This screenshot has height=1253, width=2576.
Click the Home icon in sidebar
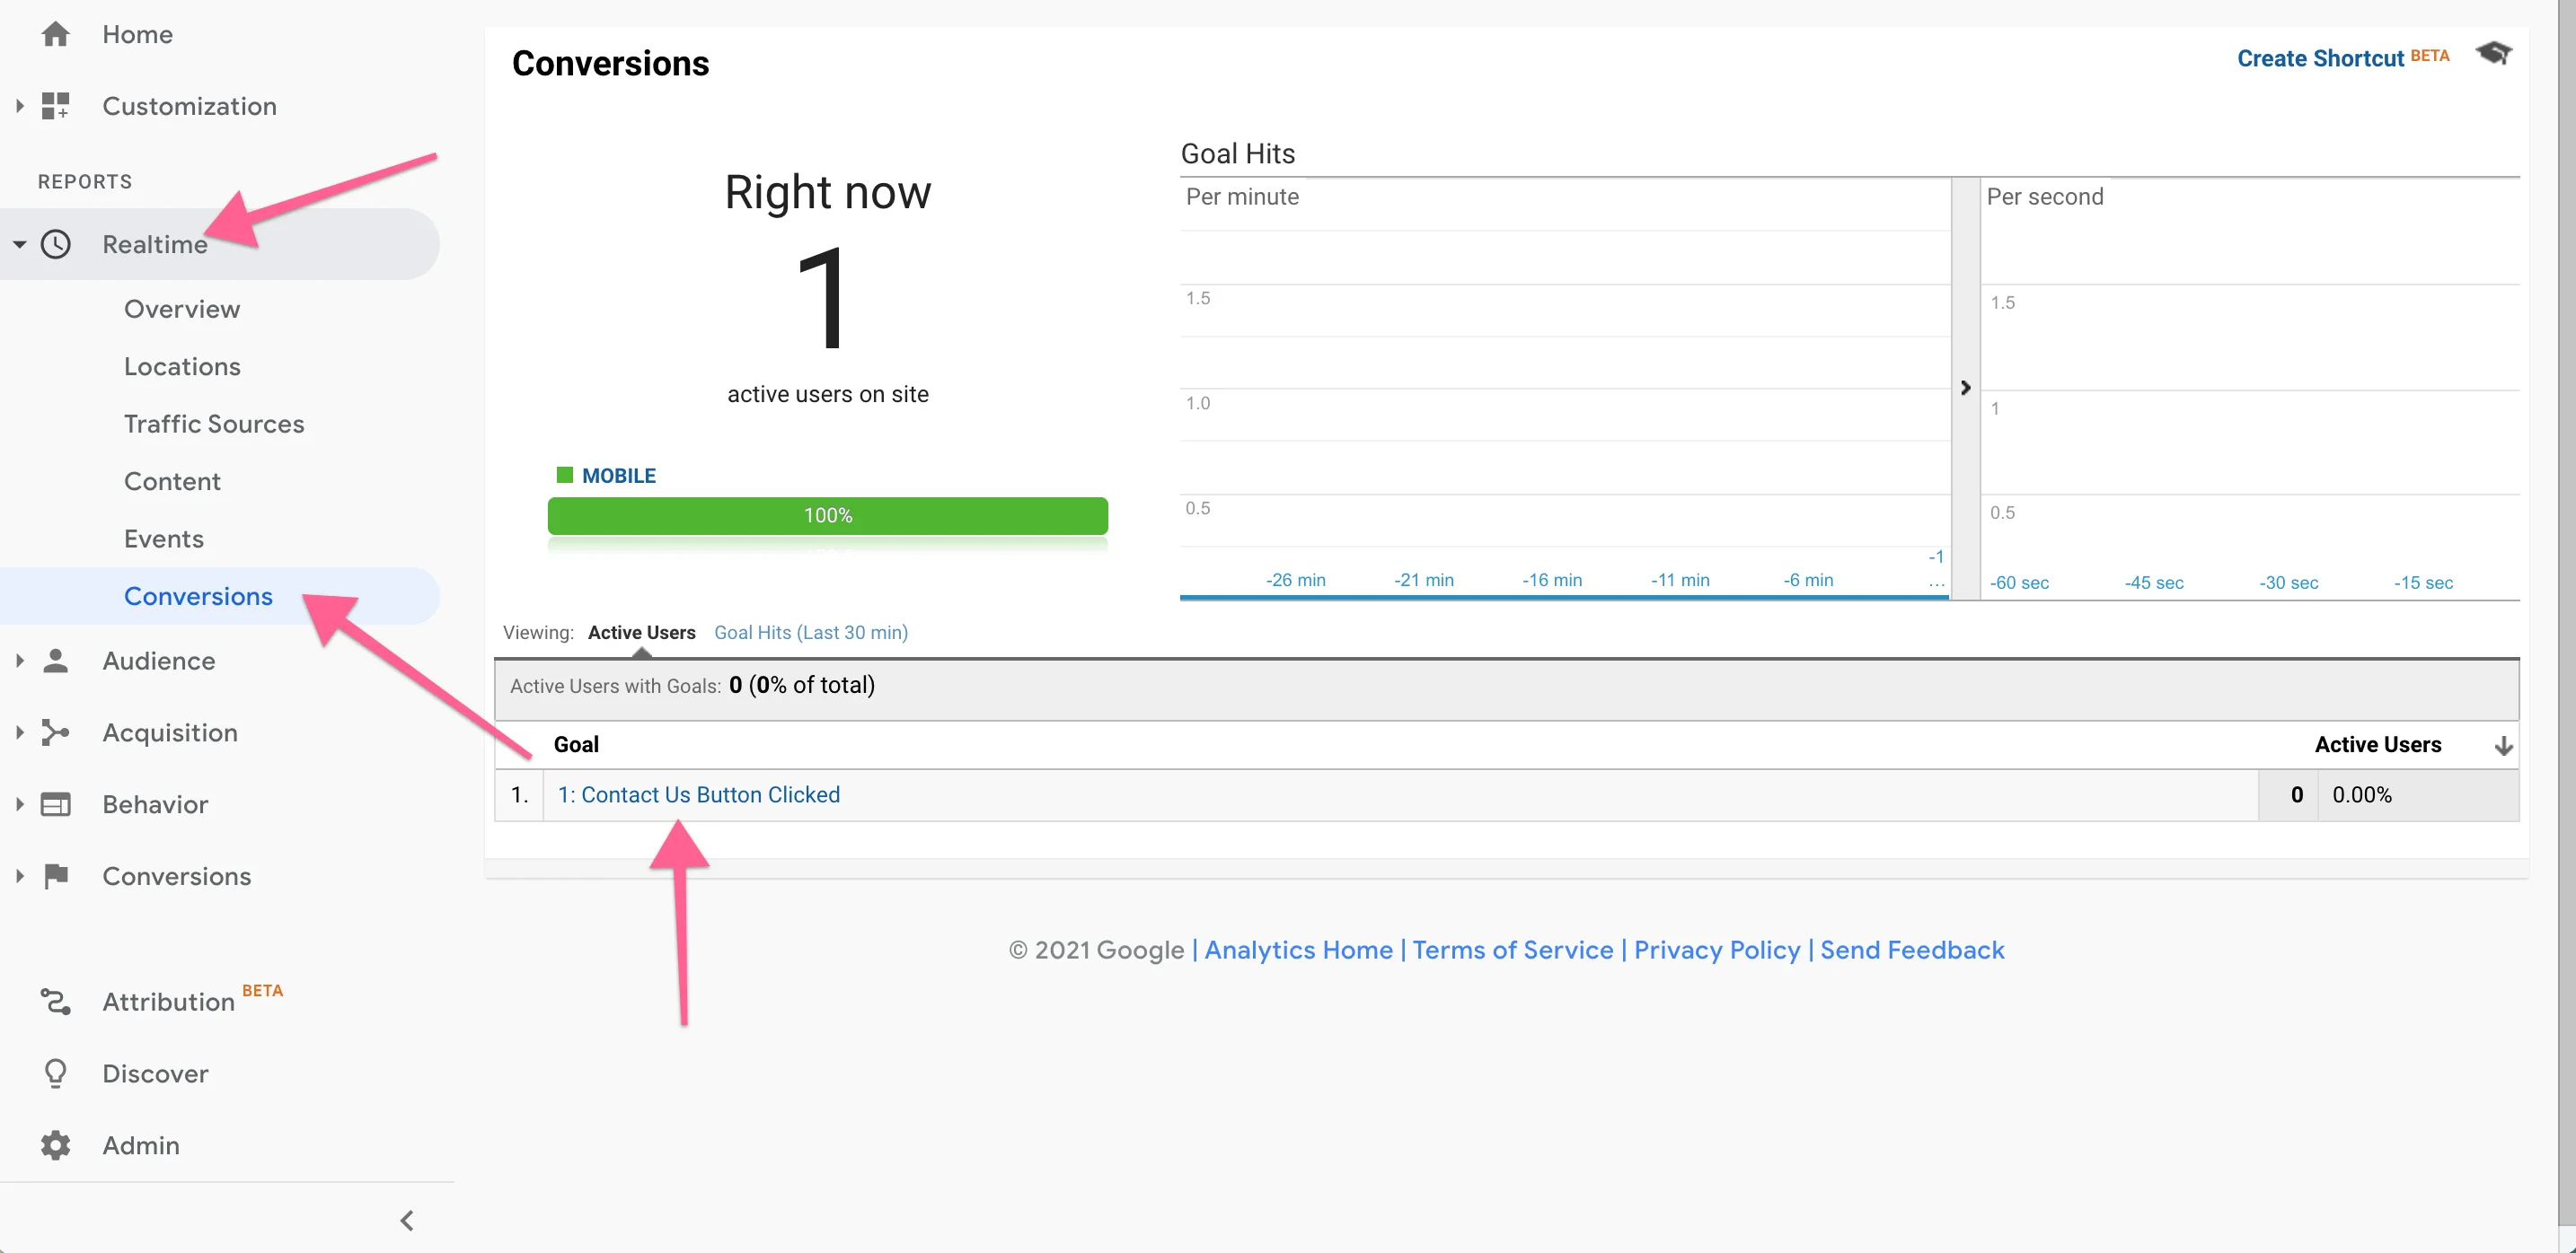click(56, 33)
